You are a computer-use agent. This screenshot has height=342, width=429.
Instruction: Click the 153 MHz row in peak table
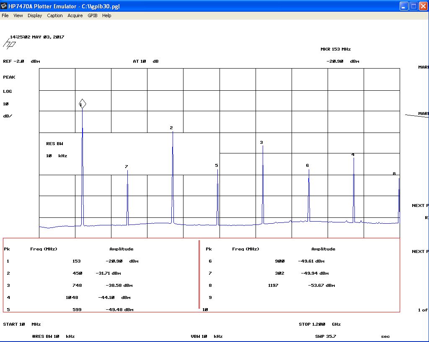[76, 261]
